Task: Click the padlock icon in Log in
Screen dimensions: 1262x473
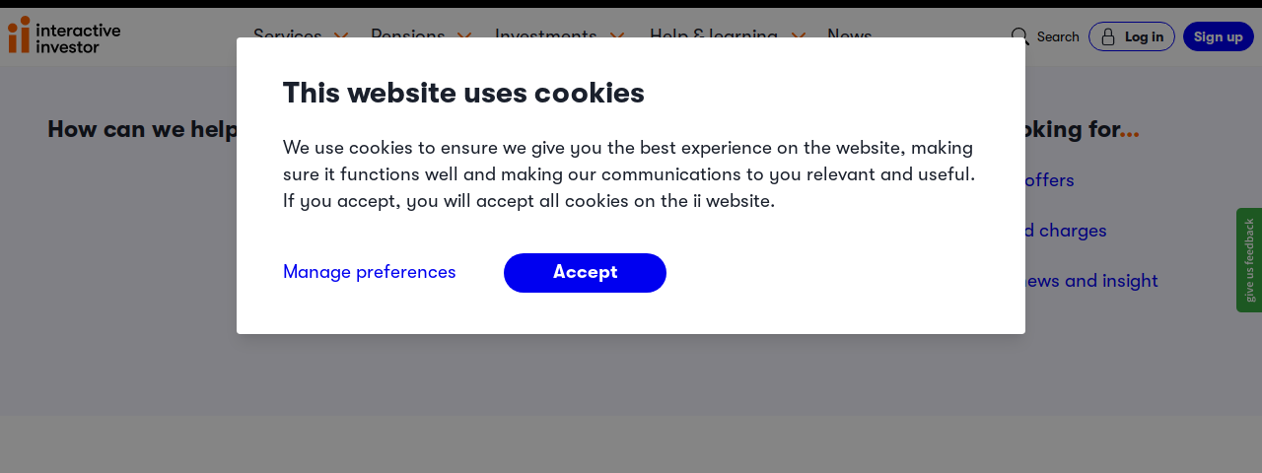Action: click(x=1108, y=37)
